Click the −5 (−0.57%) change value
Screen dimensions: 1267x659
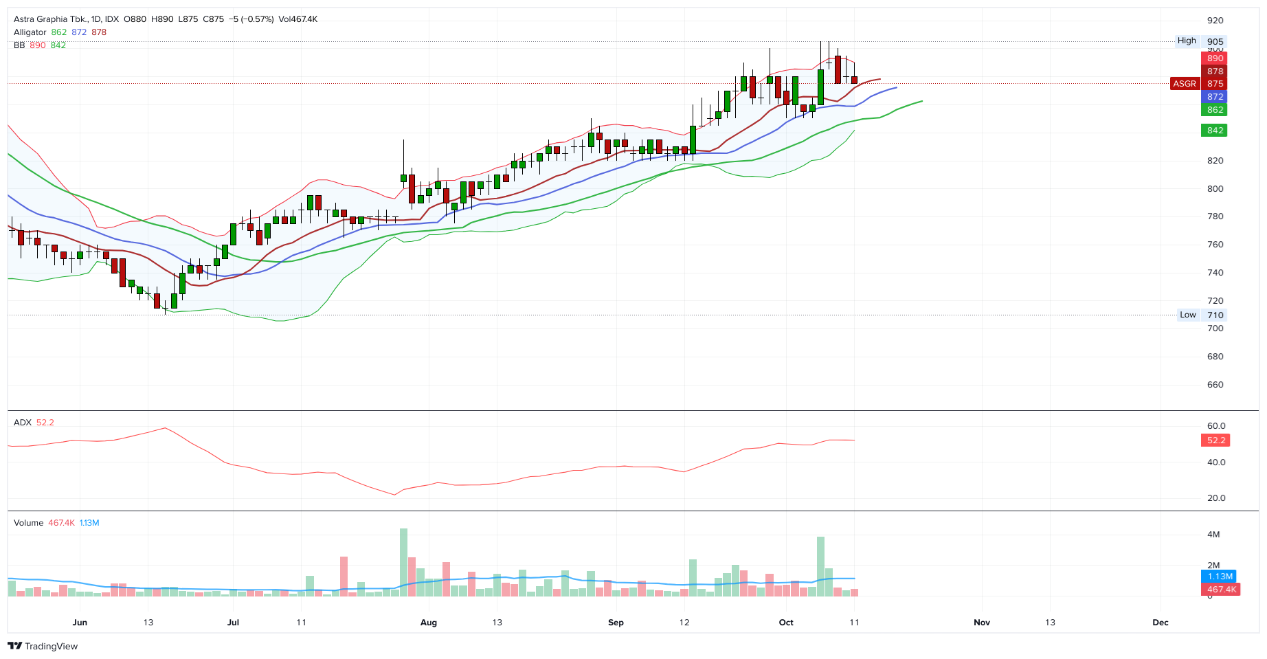(x=251, y=19)
